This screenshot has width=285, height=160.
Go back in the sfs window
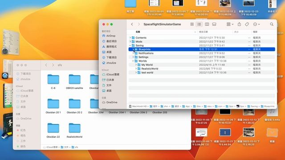coord(46,65)
